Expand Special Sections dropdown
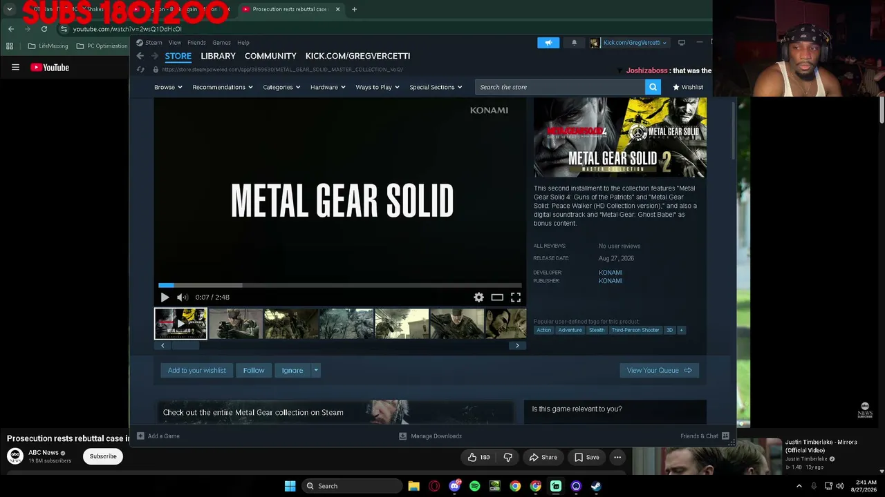The image size is (885, 497). click(x=436, y=87)
